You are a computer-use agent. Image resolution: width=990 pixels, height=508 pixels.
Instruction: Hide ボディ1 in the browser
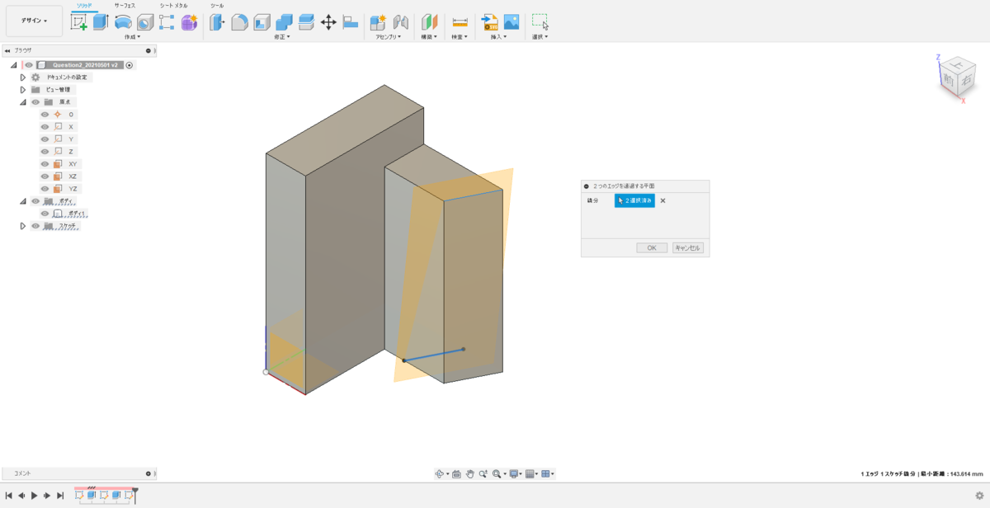tap(45, 214)
